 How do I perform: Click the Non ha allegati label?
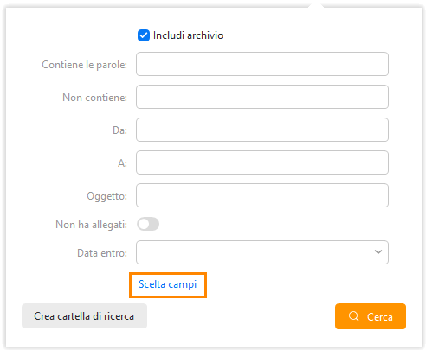coord(91,225)
